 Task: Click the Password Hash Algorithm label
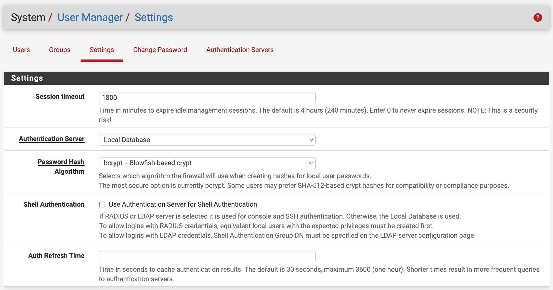click(x=61, y=167)
